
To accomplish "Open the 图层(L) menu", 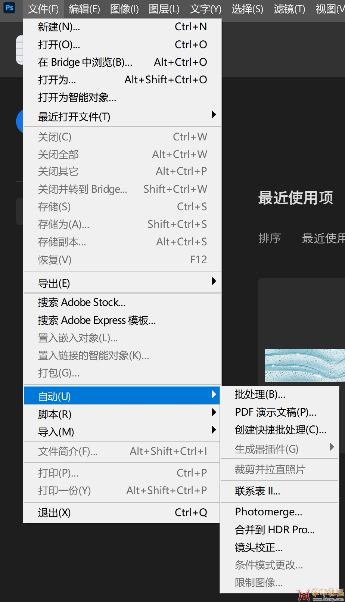I will click(164, 9).
